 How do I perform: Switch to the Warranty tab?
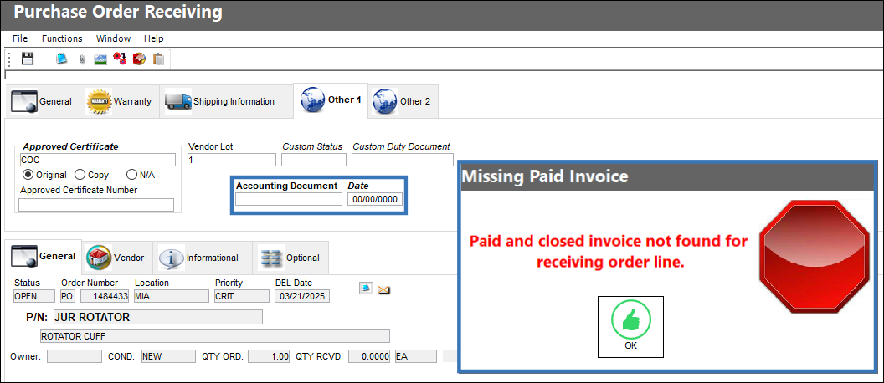tap(119, 101)
